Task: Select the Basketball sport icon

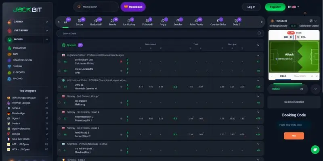Action: coord(96,21)
